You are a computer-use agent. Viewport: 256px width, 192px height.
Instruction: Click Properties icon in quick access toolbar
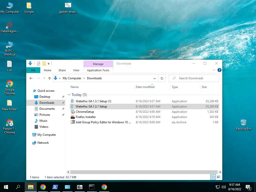tap(38, 63)
